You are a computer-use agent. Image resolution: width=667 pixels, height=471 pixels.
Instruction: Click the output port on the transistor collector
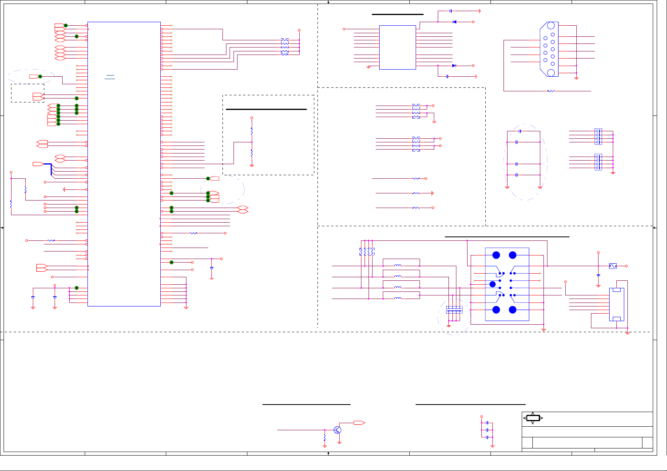tap(359, 423)
